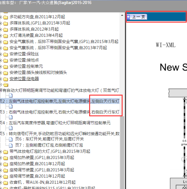This screenshot has width=187, height=189.
Task: Select 安装位置:接地点 label
Action: [x=24, y=60]
